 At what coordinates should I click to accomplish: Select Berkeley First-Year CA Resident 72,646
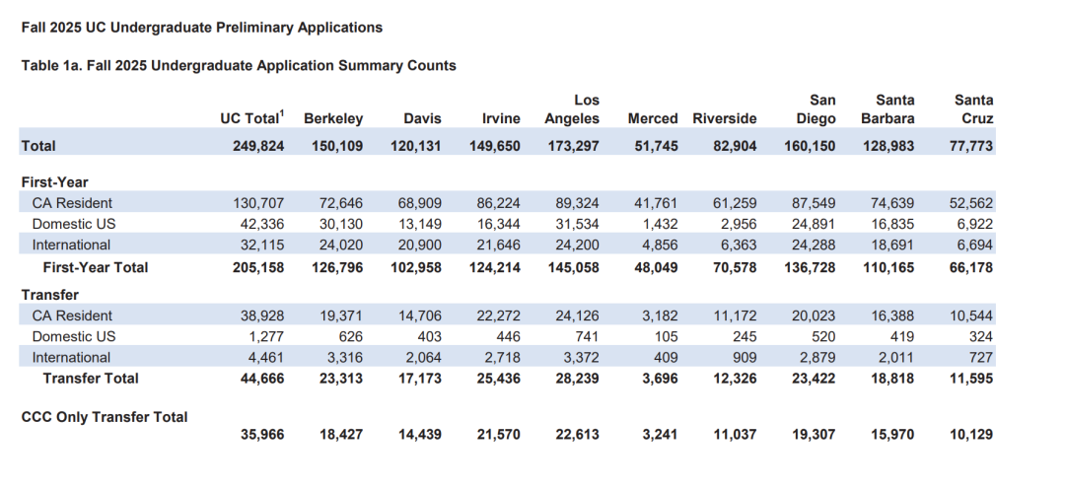[341, 202]
